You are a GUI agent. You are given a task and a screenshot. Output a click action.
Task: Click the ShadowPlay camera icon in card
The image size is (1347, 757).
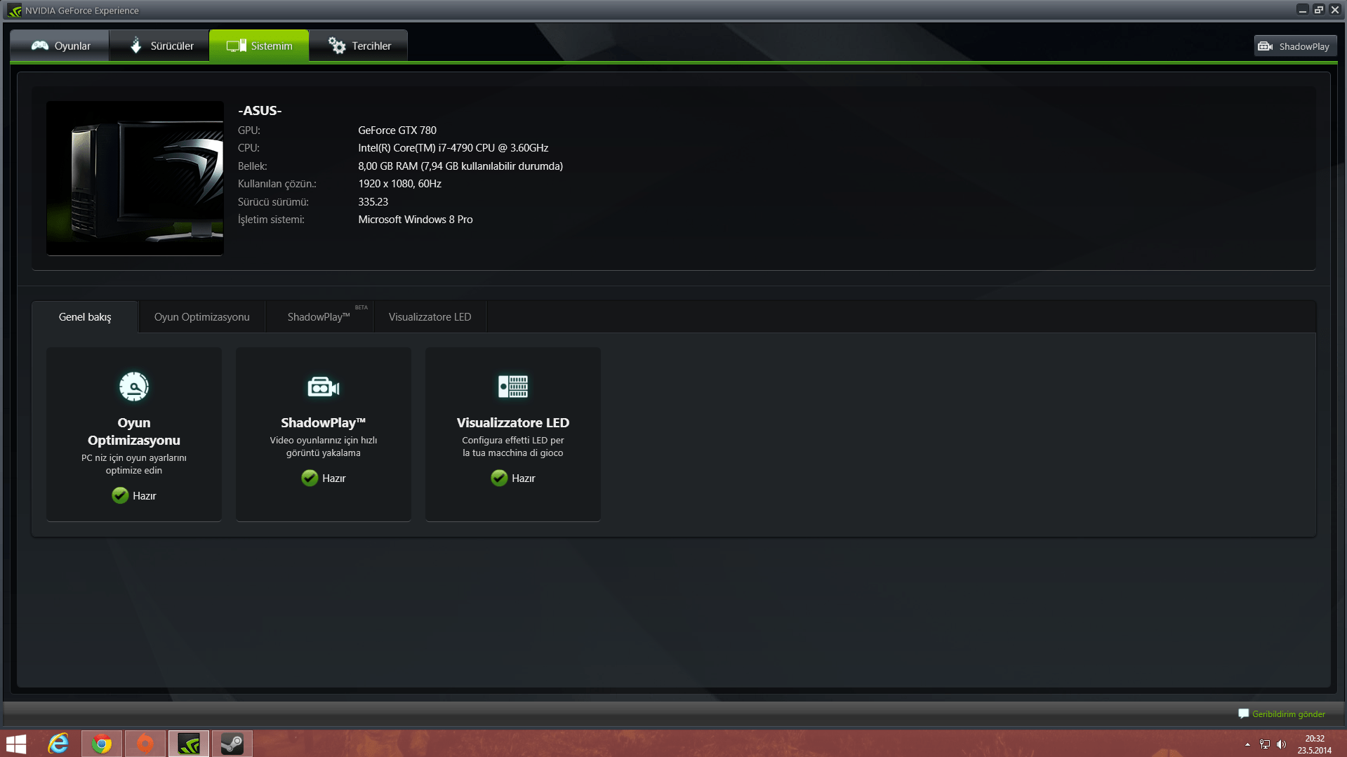coord(324,387)
